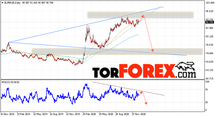
Task: Click the 74.080 price scale value
Action: point(210,53)
